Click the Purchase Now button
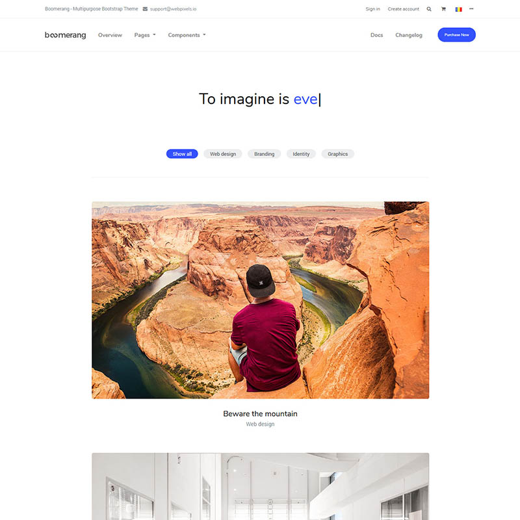The width and height of the screenshot is (520, 520). [x=456, y=35]
